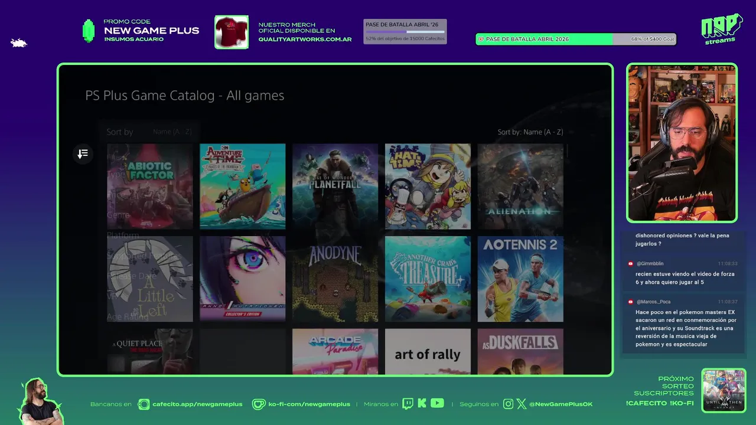Select the As Dusk Falls tile
This screenshot has width=756, height=425.
click(x=520, y=352)
